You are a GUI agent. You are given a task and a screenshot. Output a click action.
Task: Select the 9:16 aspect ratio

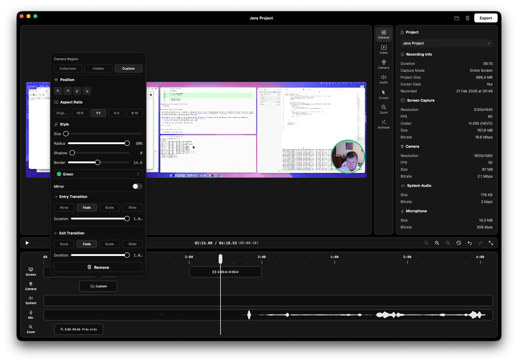click(135, 113)
